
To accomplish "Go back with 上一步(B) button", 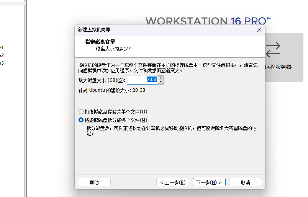I will tap(173, 182).
